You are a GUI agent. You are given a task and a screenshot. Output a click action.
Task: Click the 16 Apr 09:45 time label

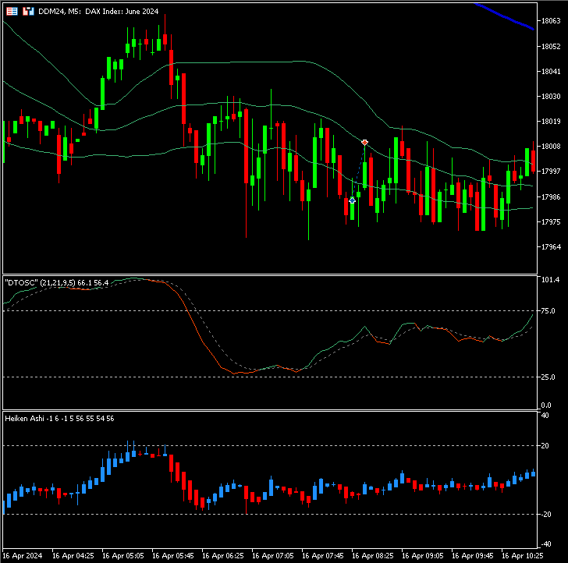click(473, 555)
